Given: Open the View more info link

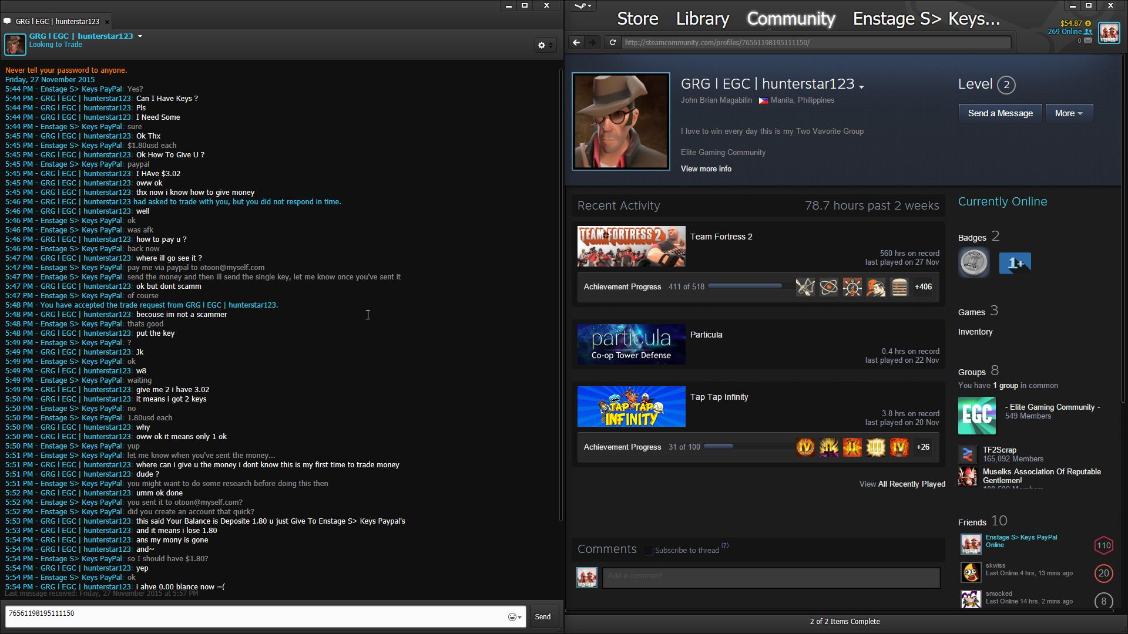Looking at the screenshot, I should [x=706, y=168].
